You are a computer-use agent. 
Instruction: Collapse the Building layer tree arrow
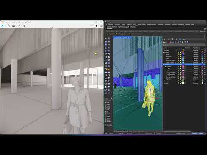[x=163, y=53]
